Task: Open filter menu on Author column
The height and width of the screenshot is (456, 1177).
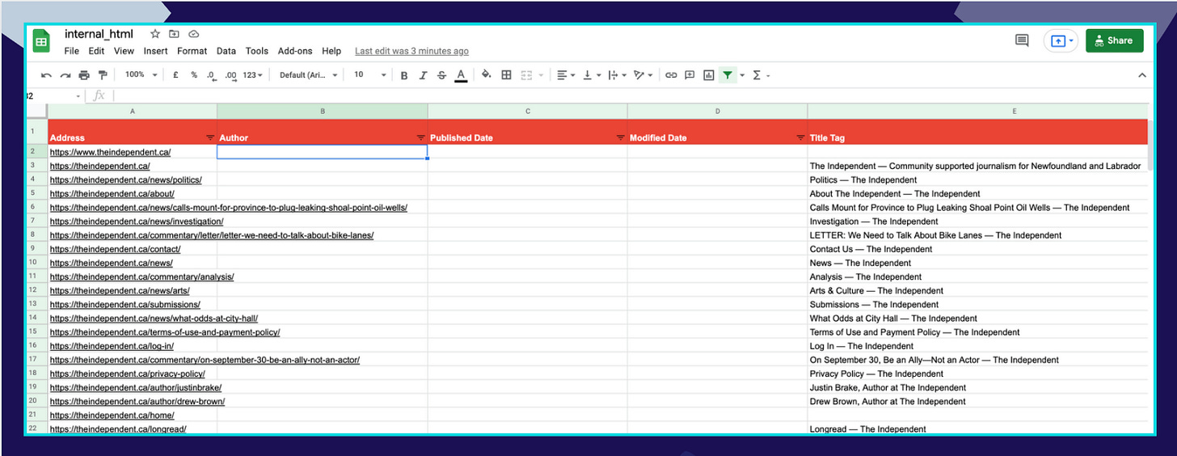Action: pyautogui.click(x=420, y=137)
